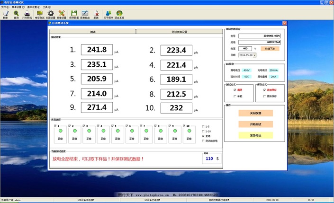
Task: Switch to the 测试参数设置 tab
Action: 179,32
